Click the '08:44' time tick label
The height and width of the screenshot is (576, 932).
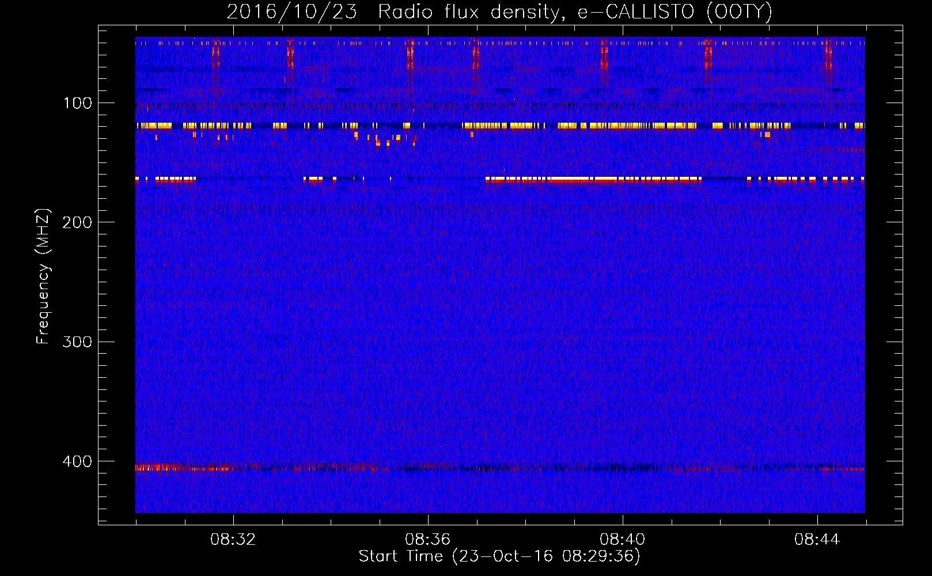pos(817,540)
